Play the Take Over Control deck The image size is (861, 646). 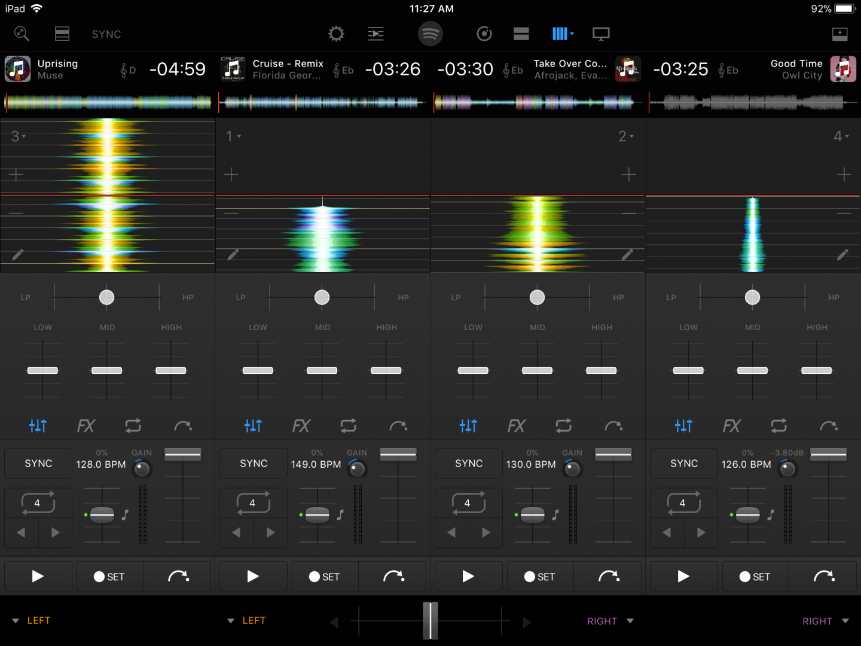(x=469, y=576)
